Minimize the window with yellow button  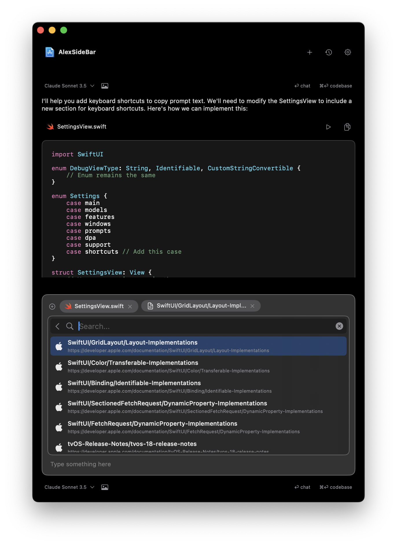coord(52,30)
